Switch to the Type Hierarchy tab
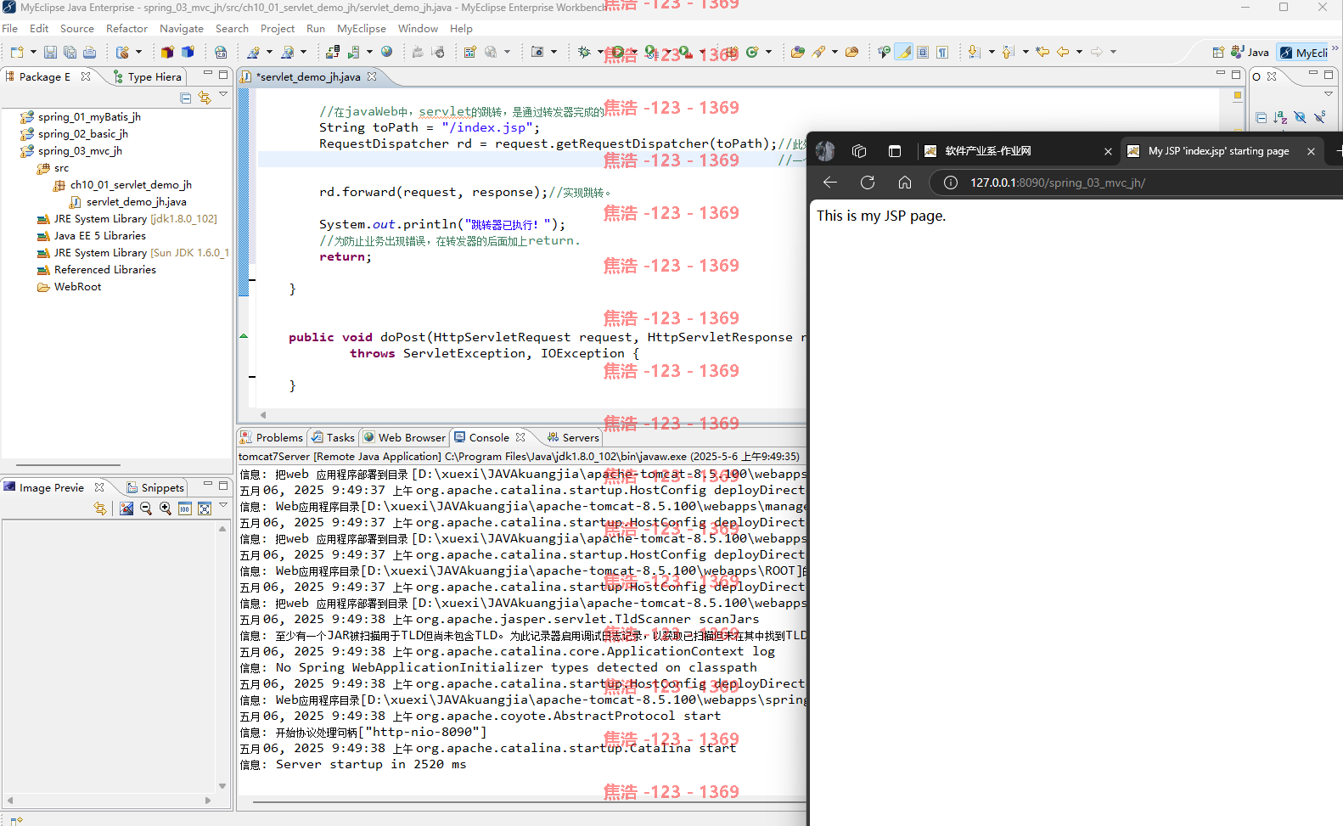The width and height of the screenshot is (1343, 826). click(148, 77)
